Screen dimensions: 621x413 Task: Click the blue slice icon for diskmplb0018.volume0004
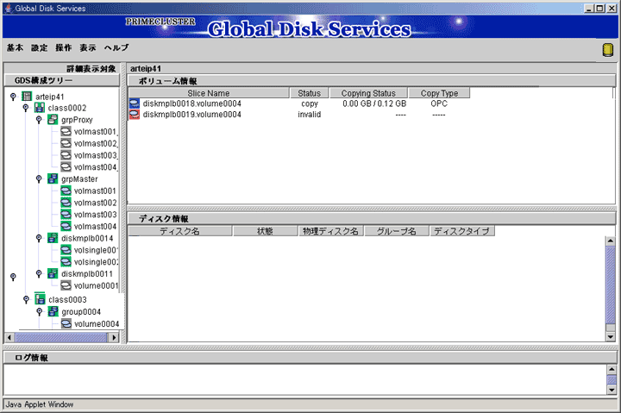coord(135,103)
